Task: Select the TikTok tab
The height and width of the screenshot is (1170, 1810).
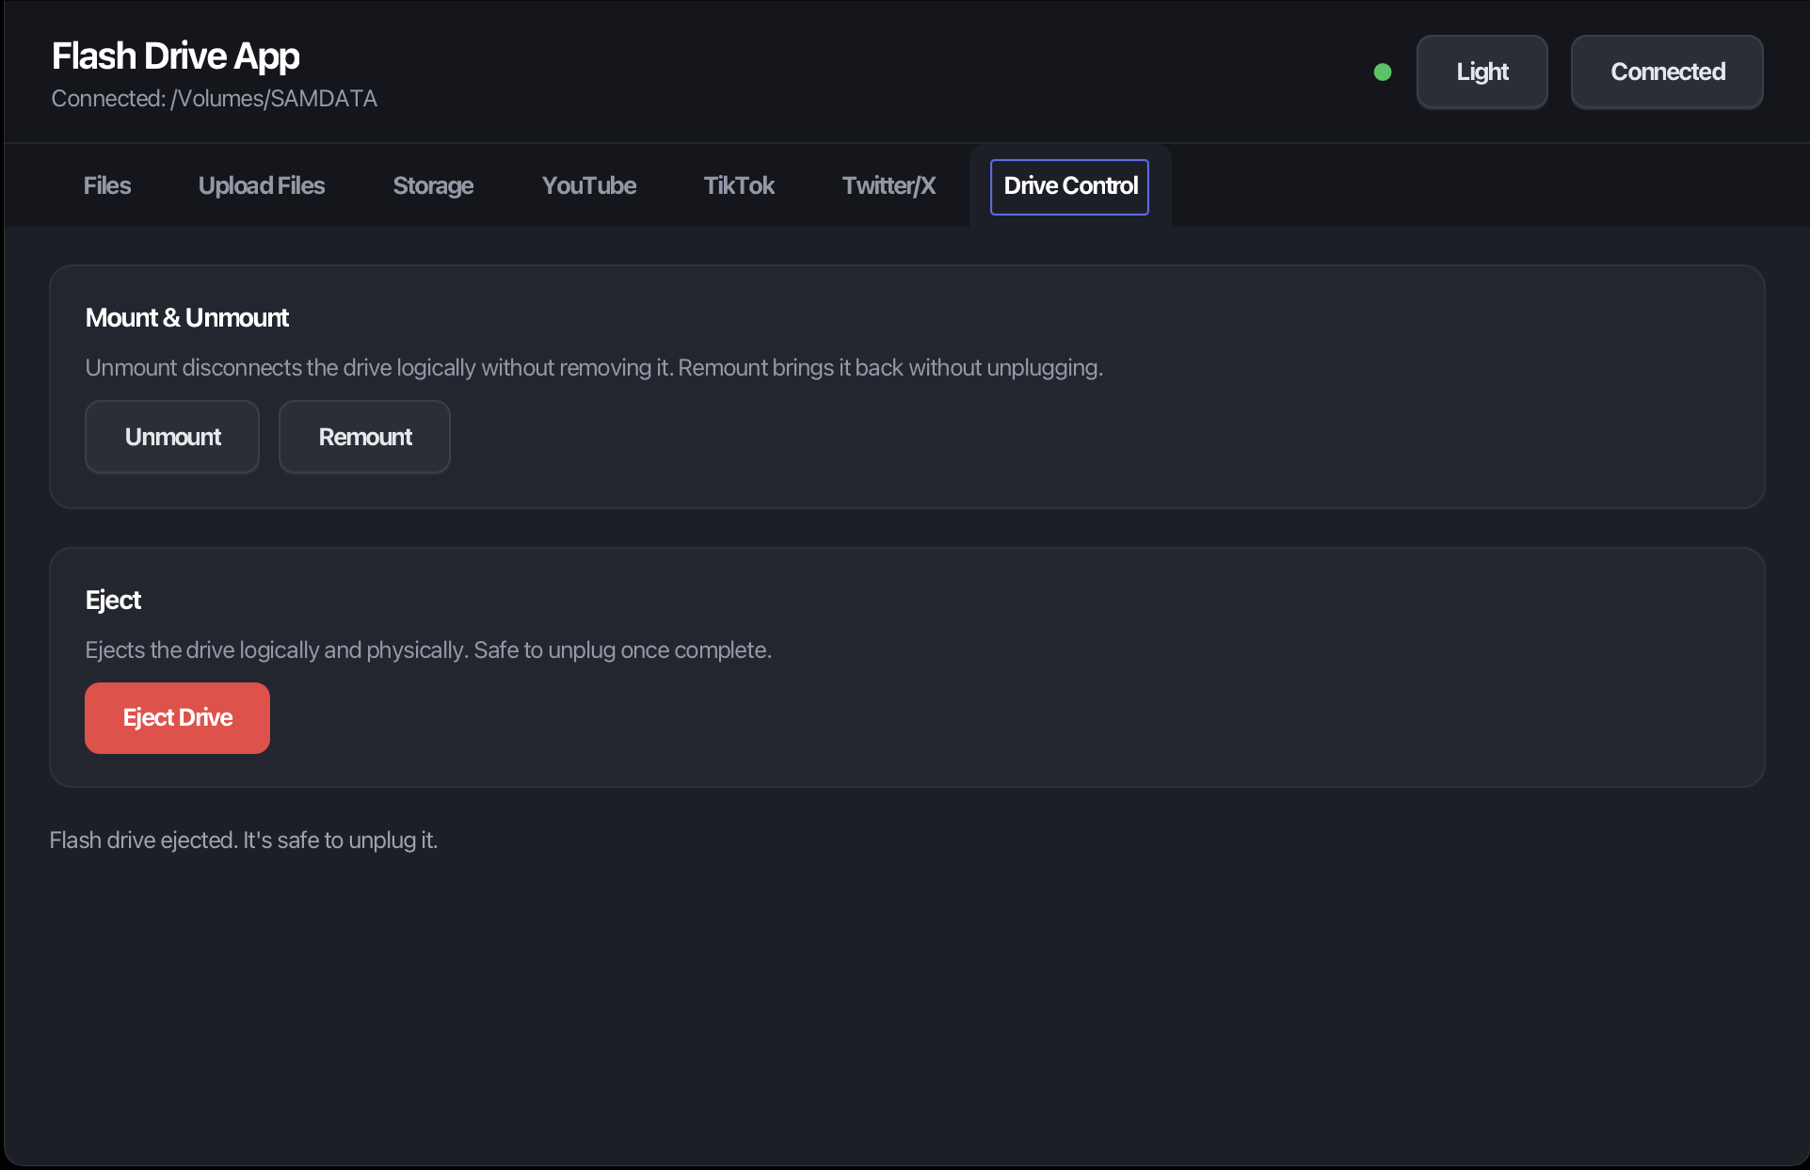Action: click(x=739, y=186)
